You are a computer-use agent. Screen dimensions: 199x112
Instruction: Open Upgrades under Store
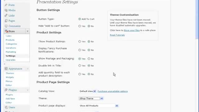click(11, 60)
